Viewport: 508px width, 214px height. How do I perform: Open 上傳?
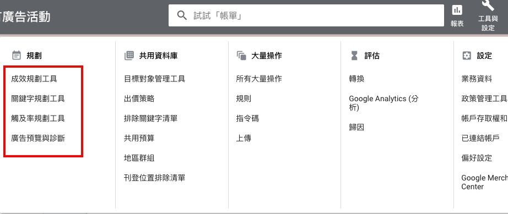[244, 138]
